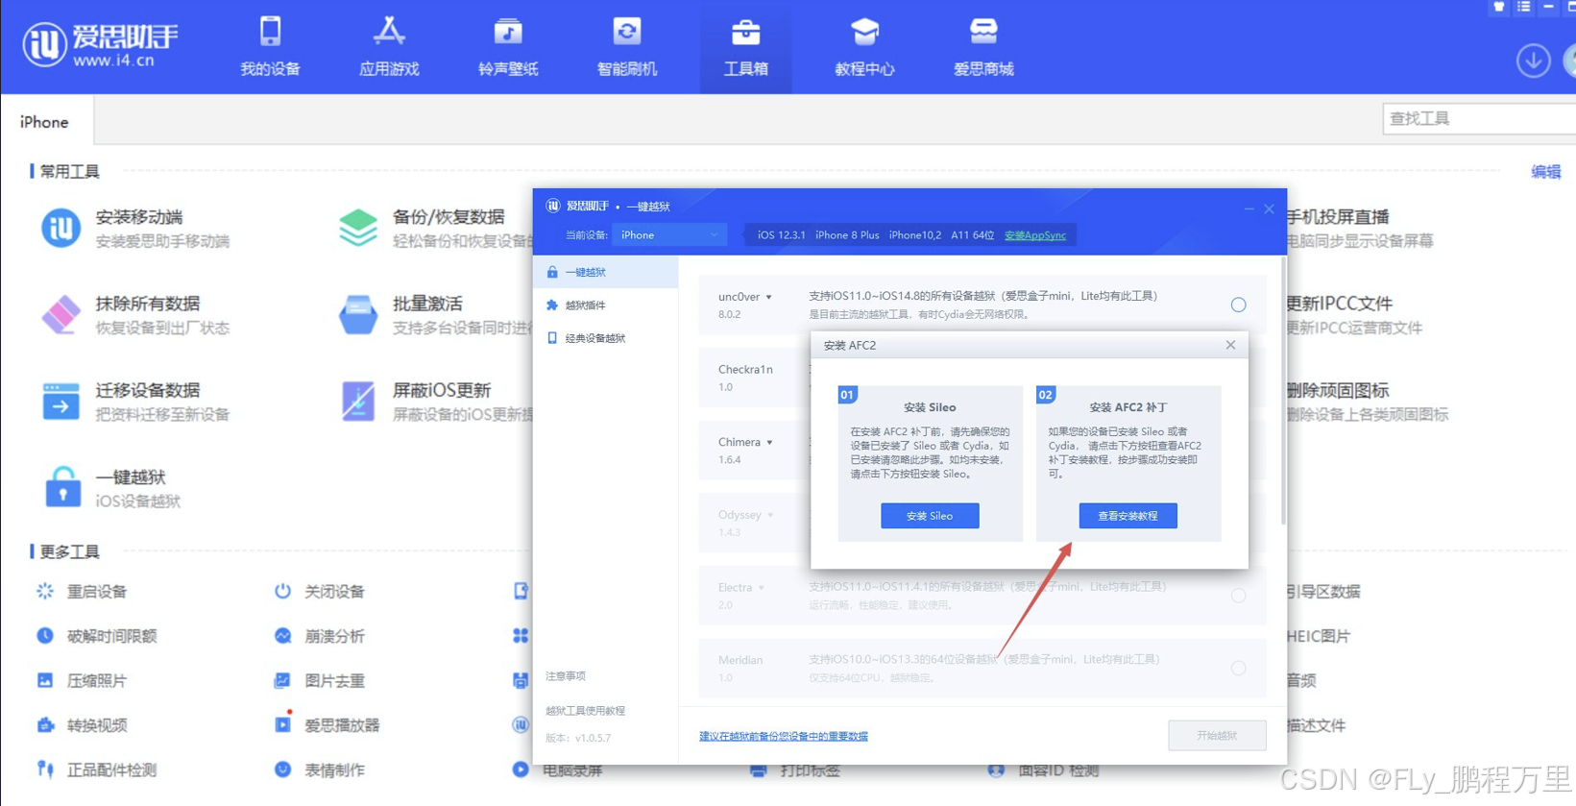Select 一键越狱 in jailbreak sidebar
1576x806 pixels.
pyautogui.click(x=606, y=272)
